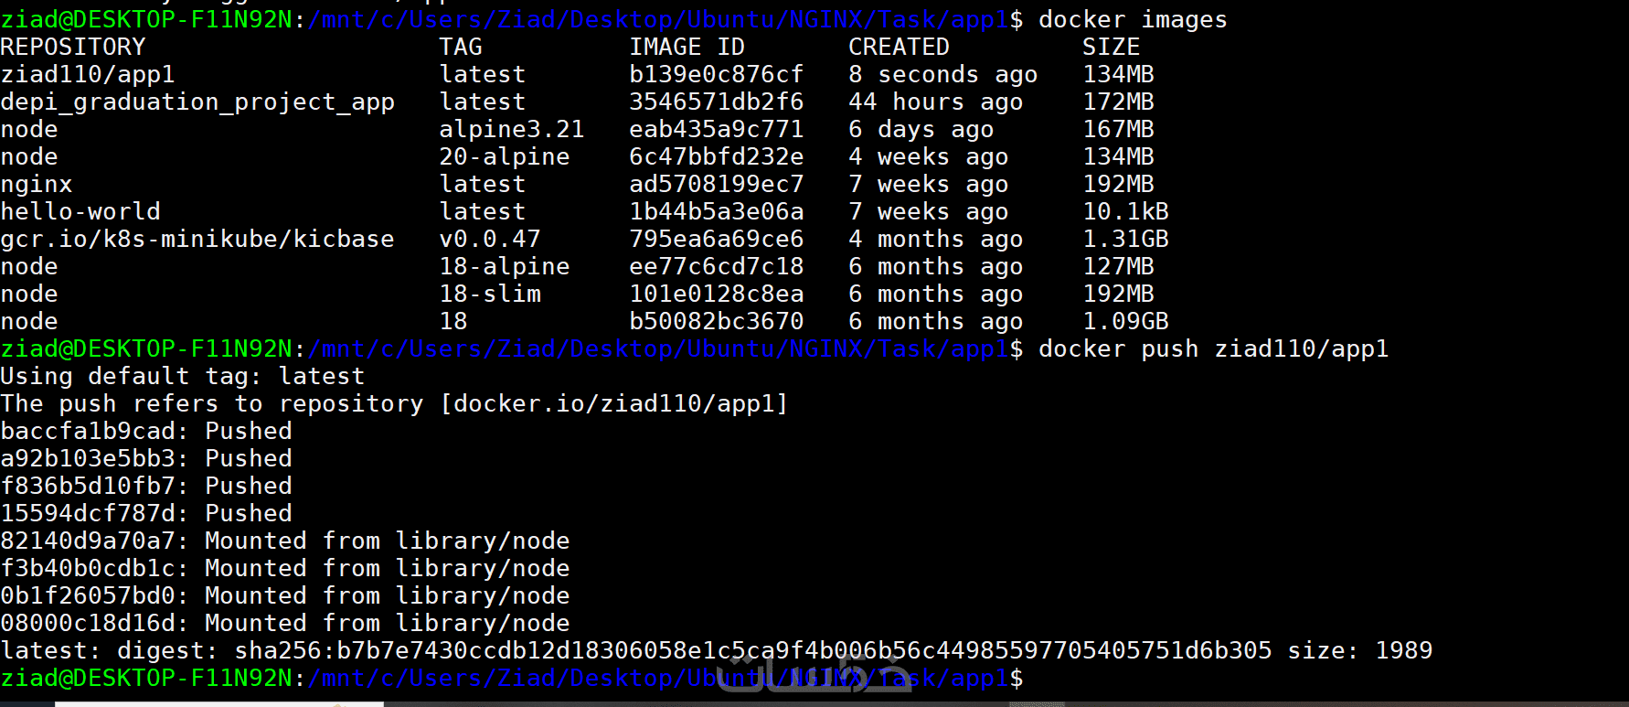Screen dimensions: 1629x707
Task: Select mounted layer ID 08000c18d16d
Action: 88,623
